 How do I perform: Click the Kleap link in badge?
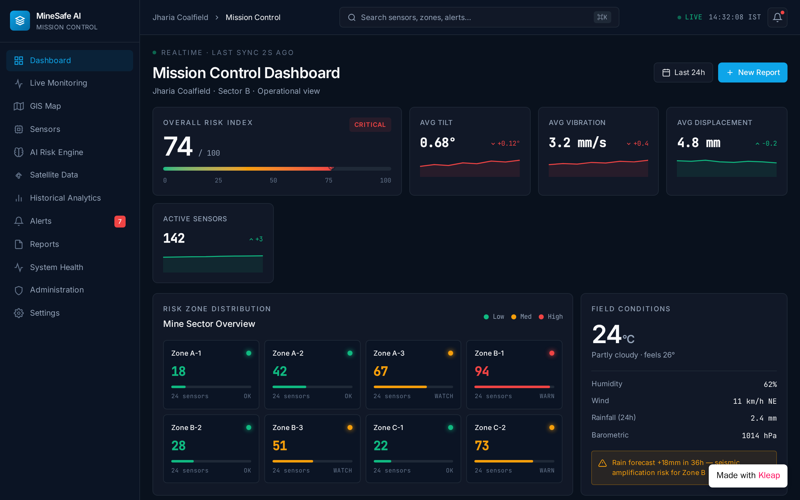pyautogui.click(x=769, y=475)
